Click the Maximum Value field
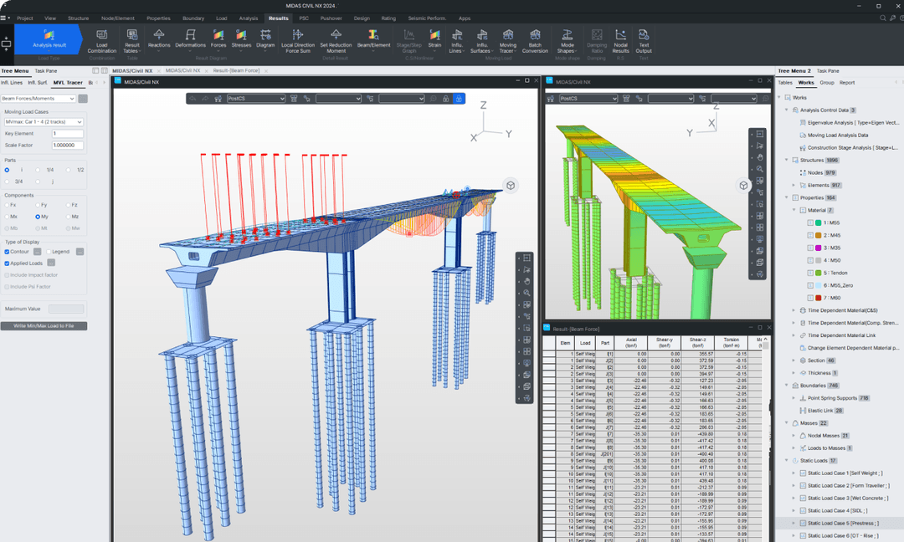The height and width of the screenshot is (542, 904). pyautogui.click(x=66, y=309)
